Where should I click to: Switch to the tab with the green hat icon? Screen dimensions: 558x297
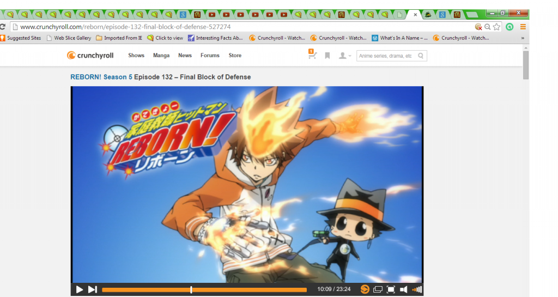pos(428,15)
